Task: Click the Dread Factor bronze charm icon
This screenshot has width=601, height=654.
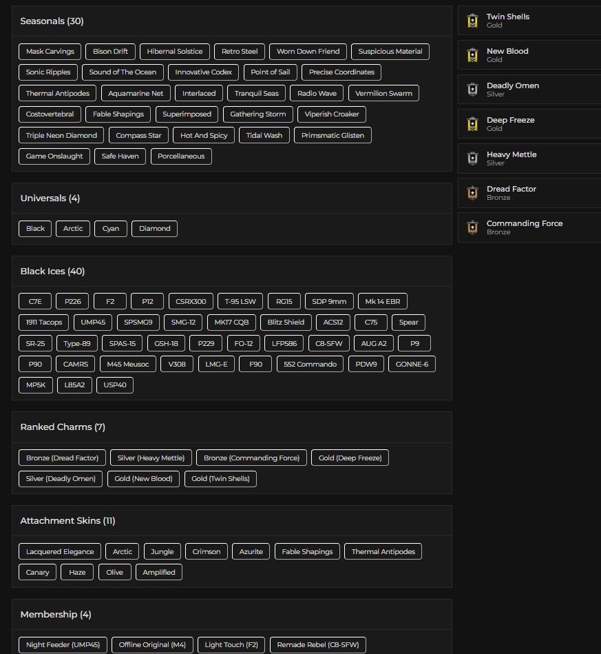Action: pyautogui.click(x=472, y=193)
